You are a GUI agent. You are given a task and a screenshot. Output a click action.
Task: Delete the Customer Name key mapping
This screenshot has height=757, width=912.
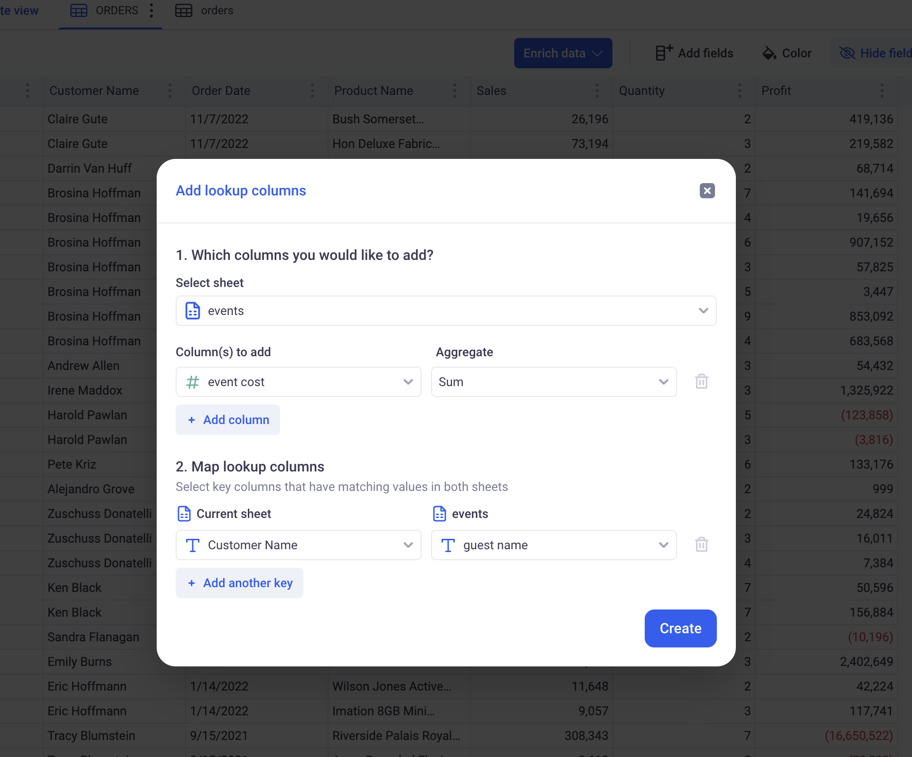[x=701, y=545]
